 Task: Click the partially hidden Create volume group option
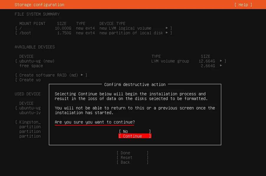pyautogui.click(x=30, y=80)
